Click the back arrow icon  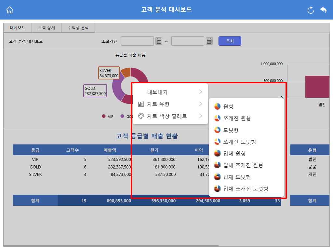[324, 10]
